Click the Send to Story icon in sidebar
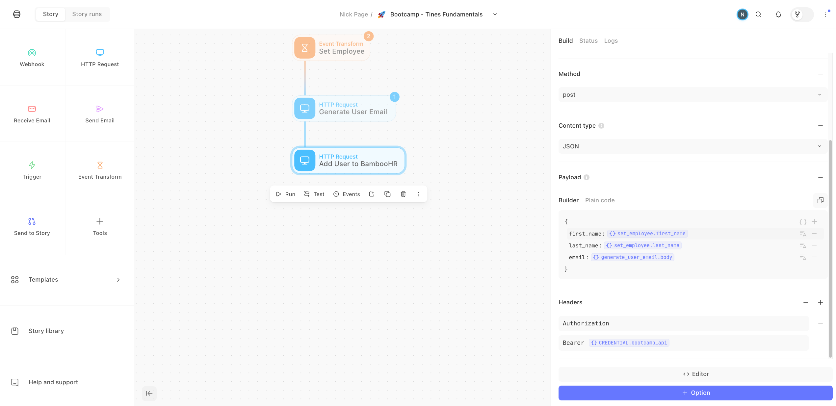Image resolution: width=836 pixels, height=406 pixels. 32,221
